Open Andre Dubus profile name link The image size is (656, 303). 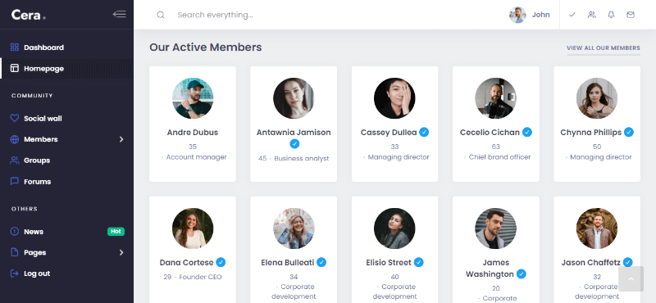coord(193,133)
